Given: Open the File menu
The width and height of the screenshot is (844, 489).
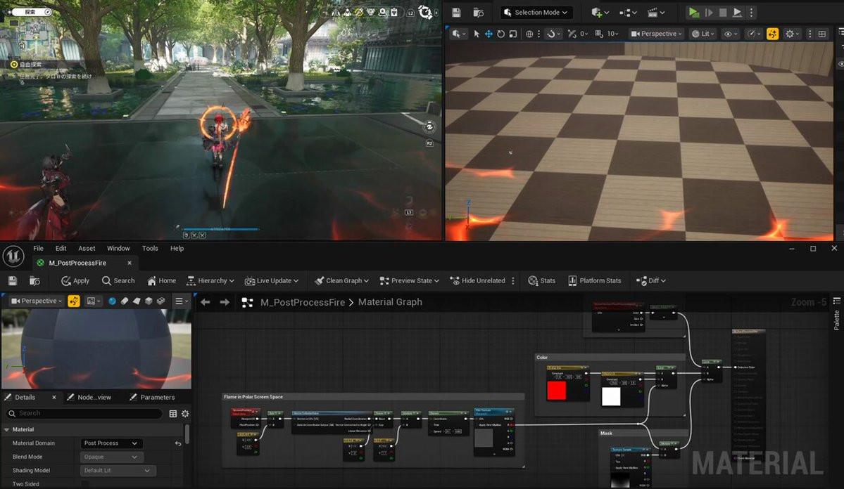Looking at the screenshot, I should click(38, 248).
